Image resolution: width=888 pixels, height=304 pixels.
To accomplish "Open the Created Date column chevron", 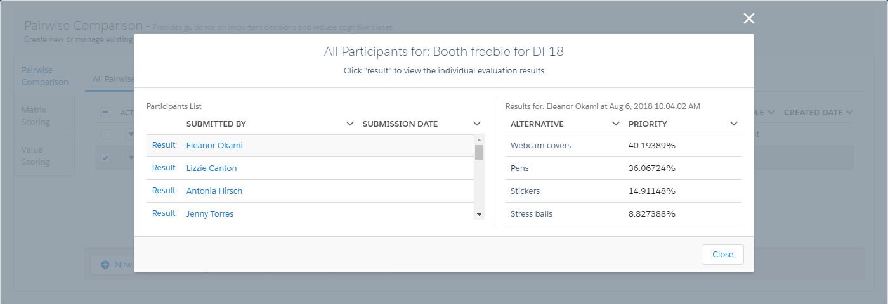I will point(849,112).
